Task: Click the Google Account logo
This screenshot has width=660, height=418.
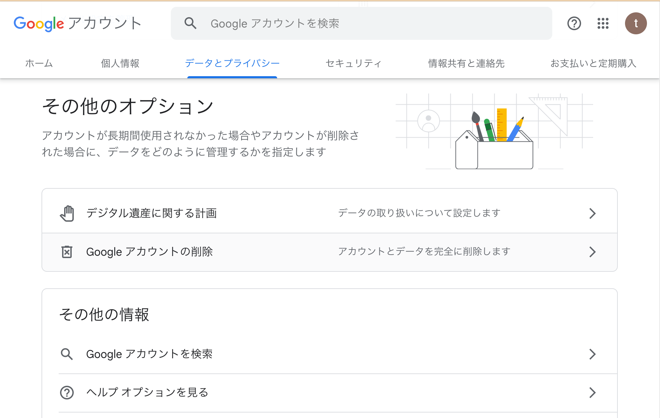Action: [x=78, y=23]
